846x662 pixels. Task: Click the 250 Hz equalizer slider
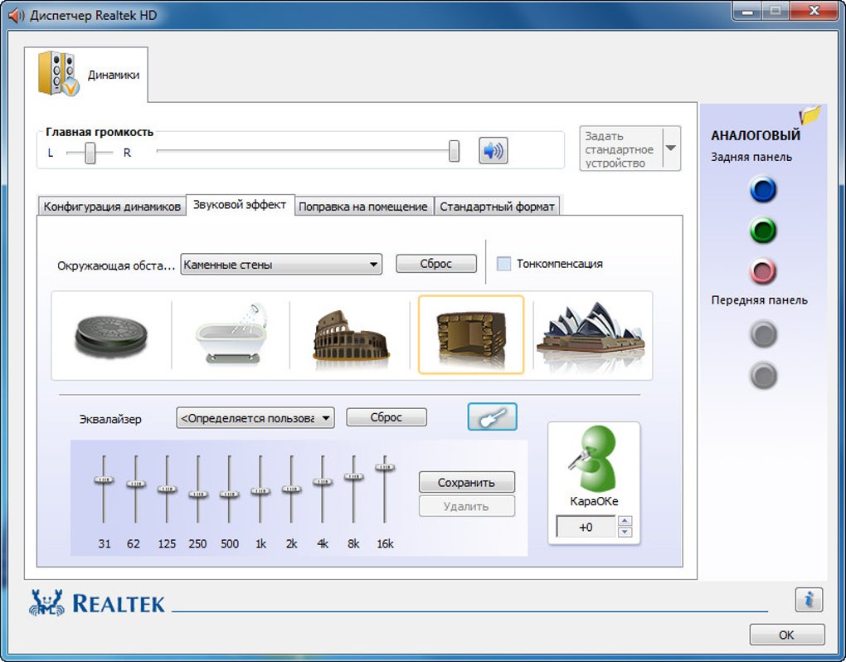[x=198, y=494]
